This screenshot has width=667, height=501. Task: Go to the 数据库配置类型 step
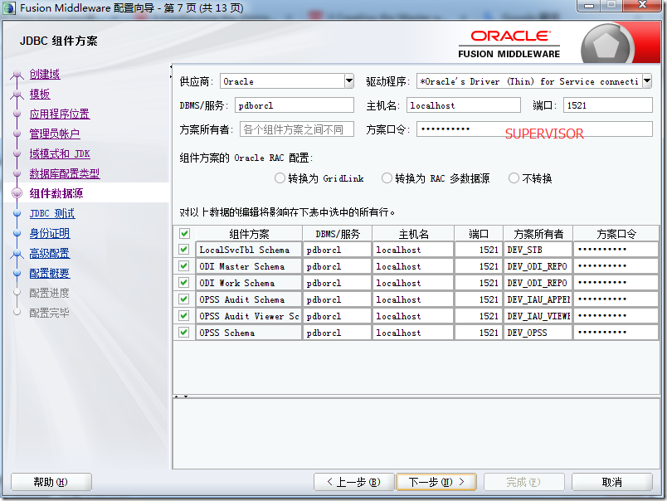[x=65, y=173]
